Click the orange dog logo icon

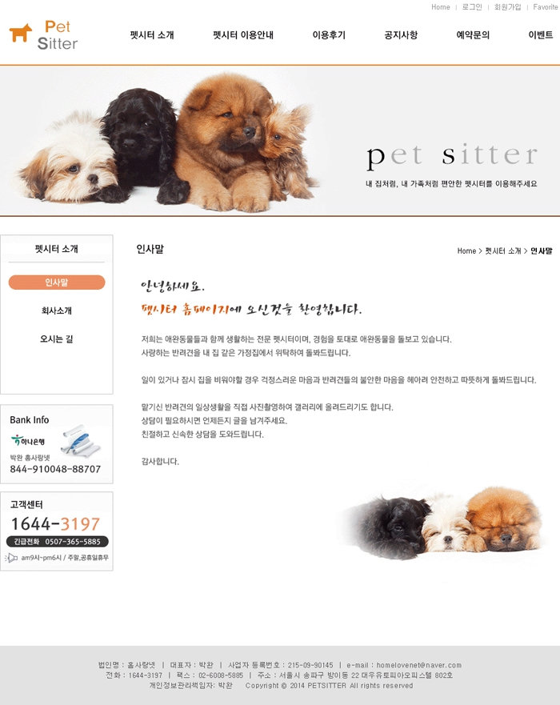(x=21, y=33)
